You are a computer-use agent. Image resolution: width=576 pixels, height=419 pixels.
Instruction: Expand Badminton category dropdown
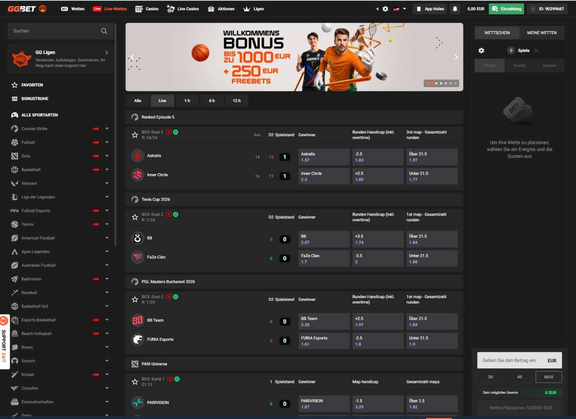107,279
